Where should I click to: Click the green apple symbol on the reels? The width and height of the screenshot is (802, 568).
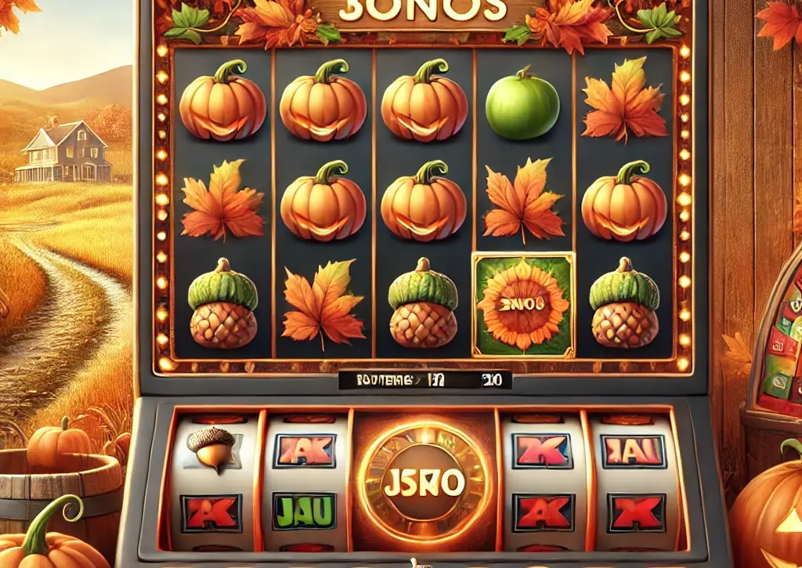pyautogui.click(x=522, y=104)
